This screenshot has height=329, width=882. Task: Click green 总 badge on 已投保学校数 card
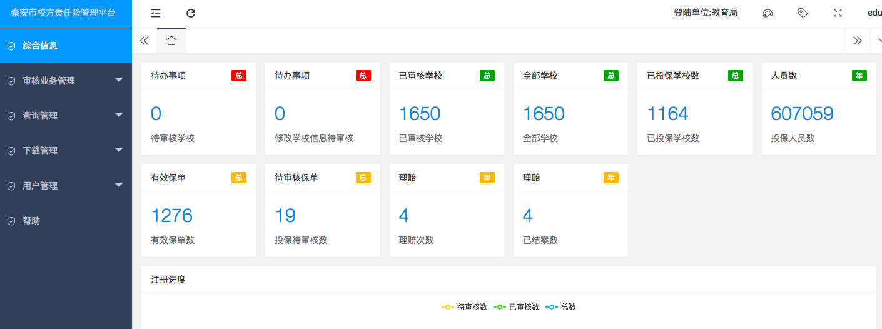click(x=736, y=76)
